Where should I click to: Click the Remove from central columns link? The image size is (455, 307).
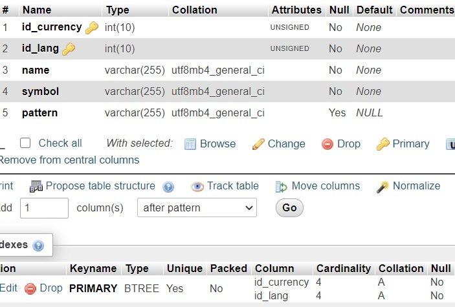tap(69, 160)
